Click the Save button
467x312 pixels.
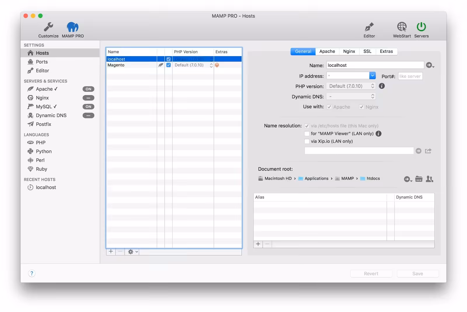(418, 274)
